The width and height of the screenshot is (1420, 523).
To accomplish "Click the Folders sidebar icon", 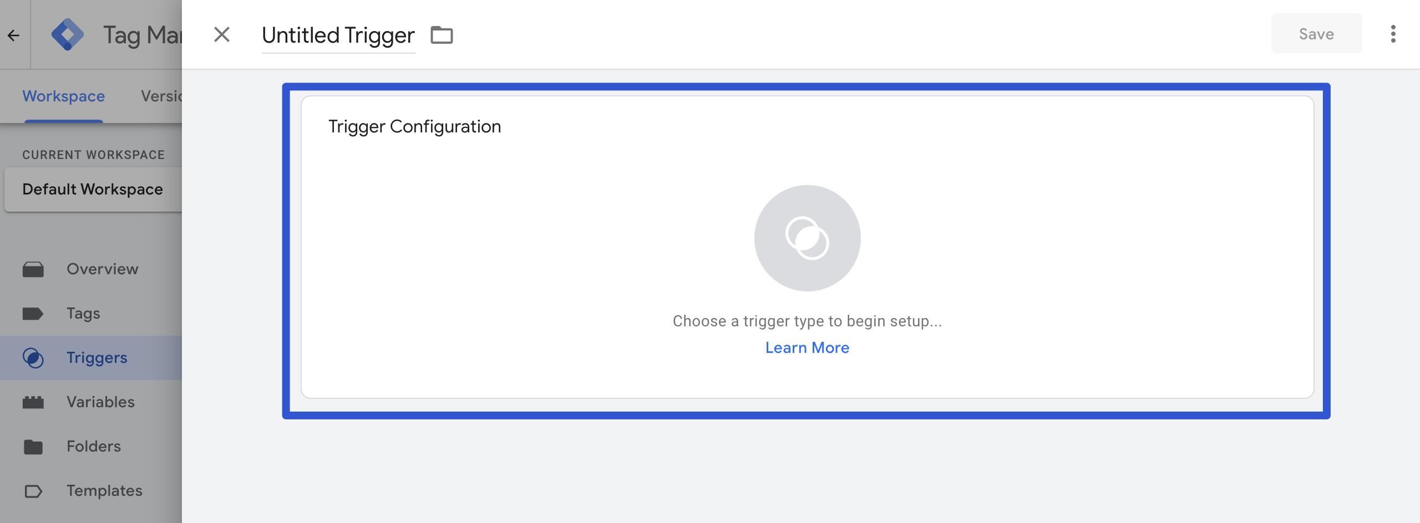I will coord(33,447).
